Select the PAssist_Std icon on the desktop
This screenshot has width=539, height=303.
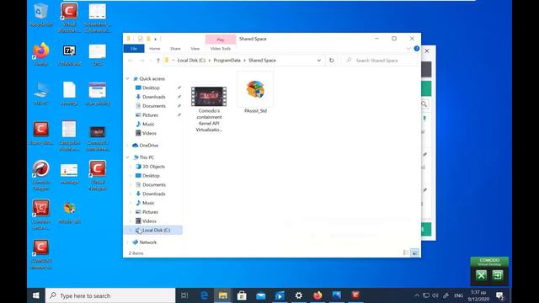coord(69,212)
